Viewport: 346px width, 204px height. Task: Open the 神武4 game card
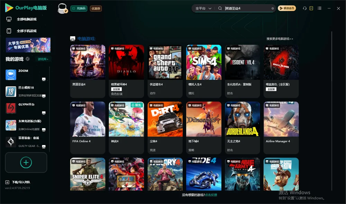coord(126,128)
